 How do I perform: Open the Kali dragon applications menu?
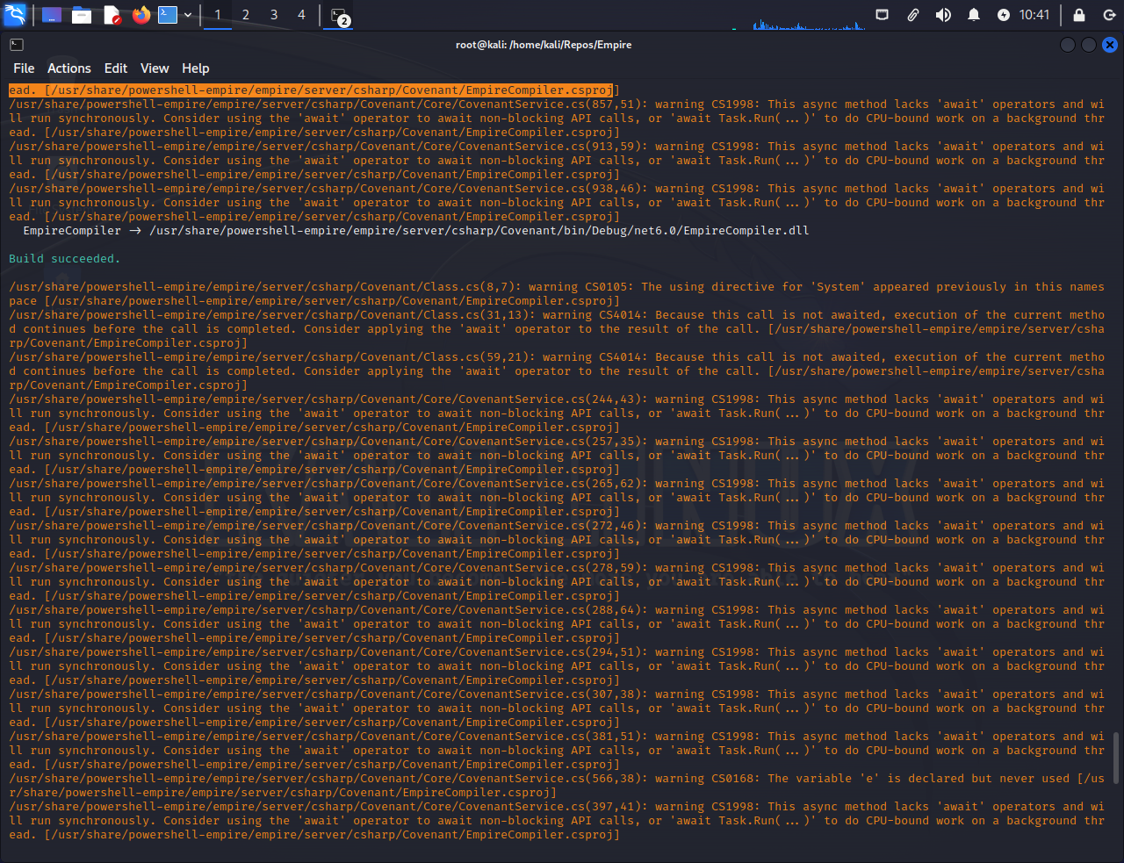pos(15,15)
